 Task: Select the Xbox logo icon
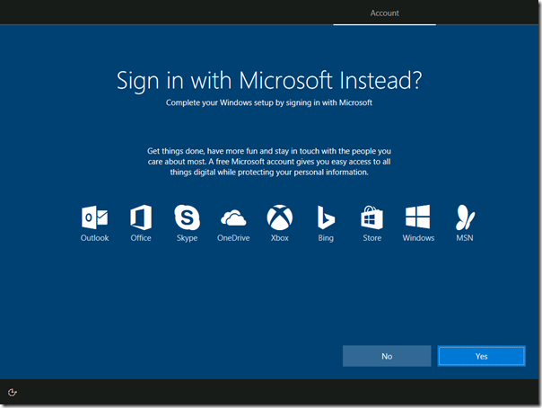280,217
